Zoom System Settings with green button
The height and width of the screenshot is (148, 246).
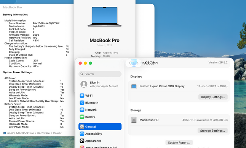90,63
